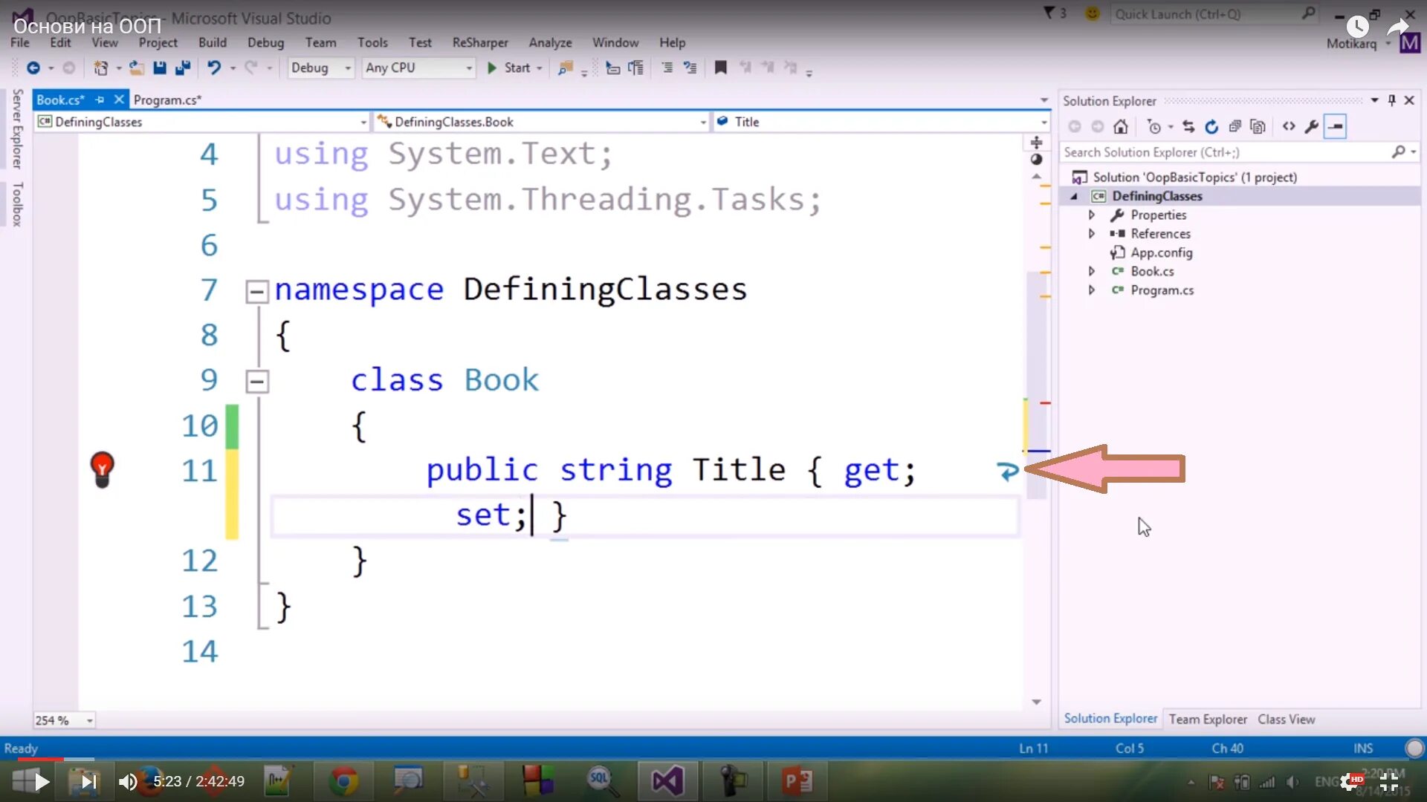Toggle pin on the Book.cs tab

(x=100, y=100)
